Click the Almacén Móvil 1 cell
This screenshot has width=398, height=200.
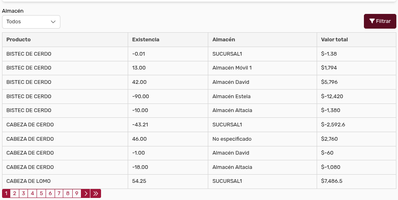pos(232,68)
